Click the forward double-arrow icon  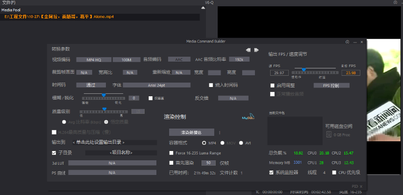point(256,50)
